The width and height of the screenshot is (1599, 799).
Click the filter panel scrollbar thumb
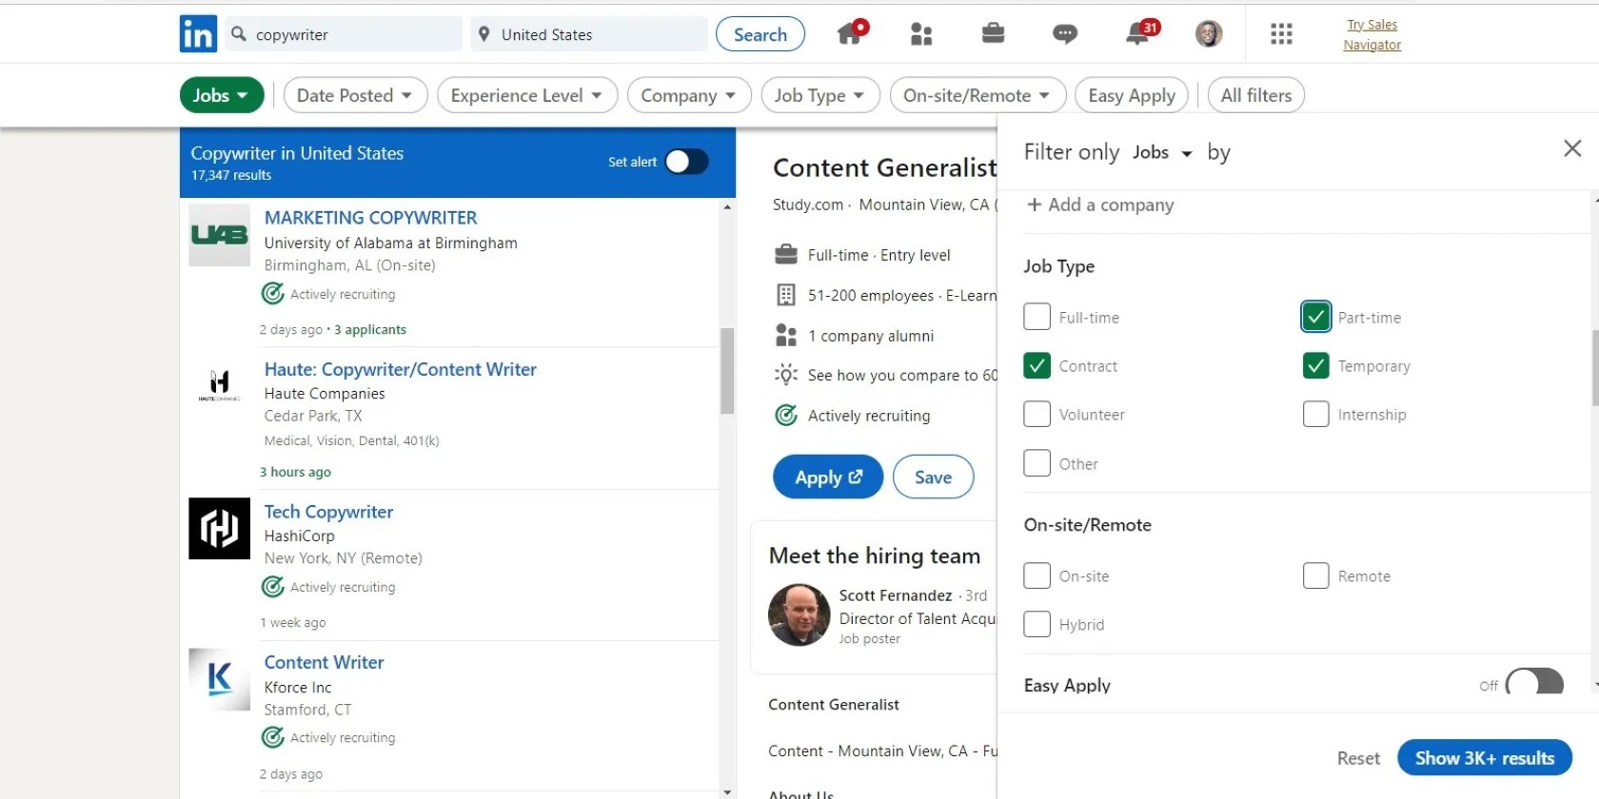(x=1595, y=368)
